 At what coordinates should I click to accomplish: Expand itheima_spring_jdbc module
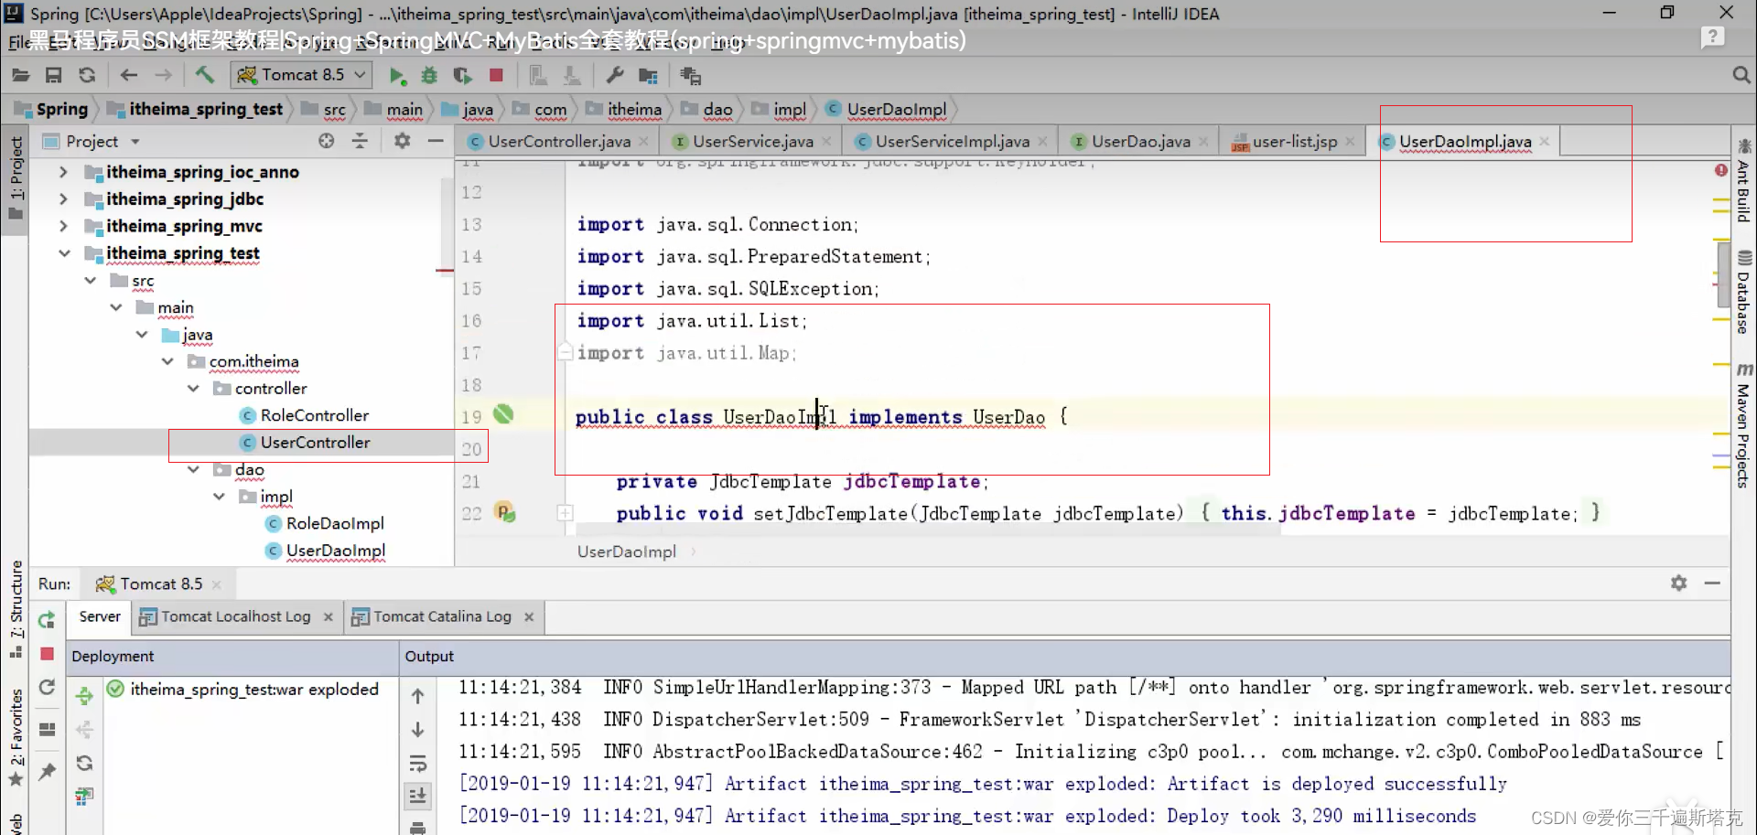coord(63,198)
